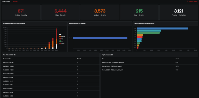The height and width of the screenshot is (98, 199).
Task: Click the 7.8 score bar
Action: pyautogui.click(x=149, y=31)
